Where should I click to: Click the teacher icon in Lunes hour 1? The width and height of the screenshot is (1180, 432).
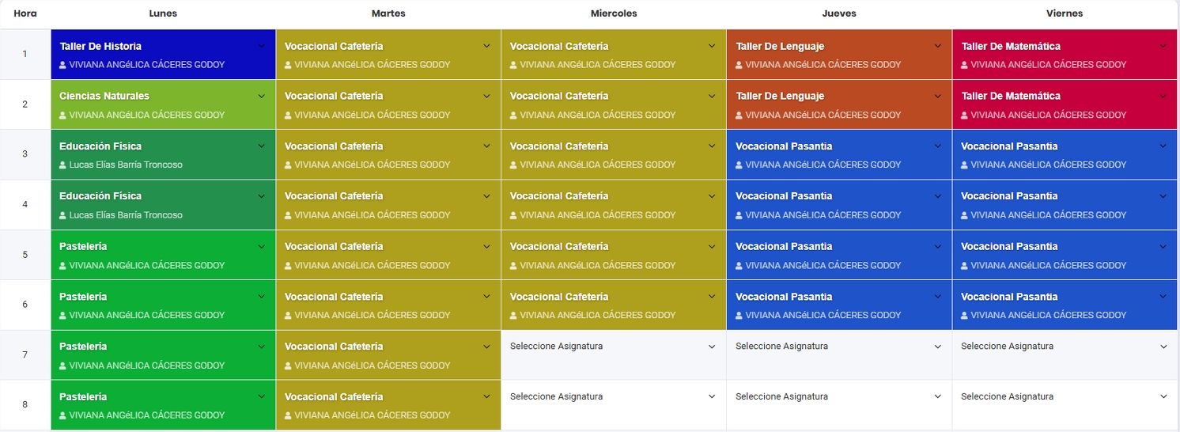63,65
